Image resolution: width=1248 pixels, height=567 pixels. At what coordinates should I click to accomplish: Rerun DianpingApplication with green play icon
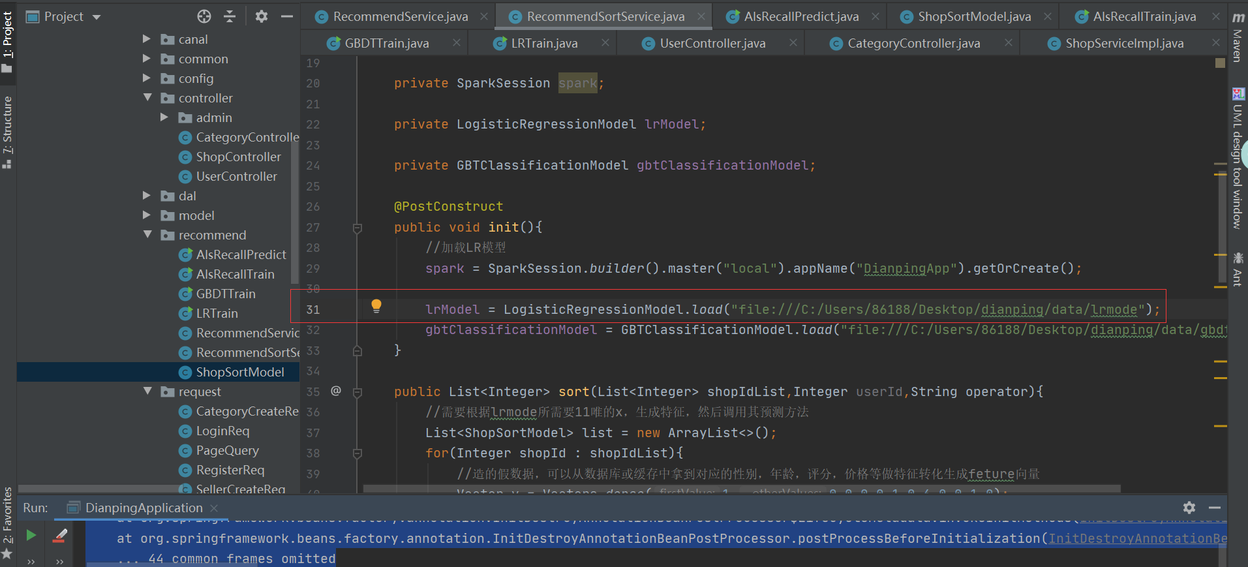point(31,535)
